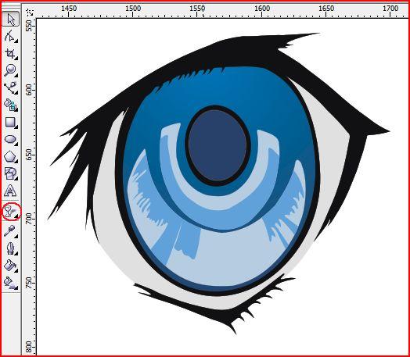Viewport: 410px width, 357px height.
Task: Activate the Interactive Transparency wine-glass tool
Action: pos(10,211)
